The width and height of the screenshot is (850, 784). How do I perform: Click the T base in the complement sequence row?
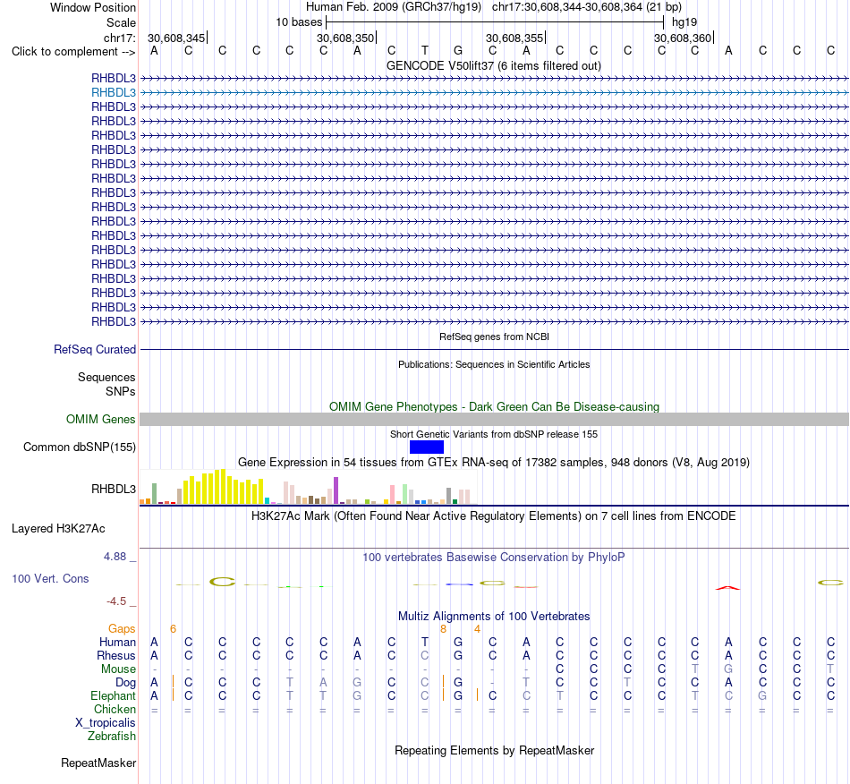425,51
